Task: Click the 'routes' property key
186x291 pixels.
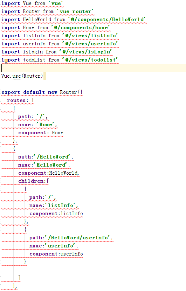Action: click(x=16, y=101)
